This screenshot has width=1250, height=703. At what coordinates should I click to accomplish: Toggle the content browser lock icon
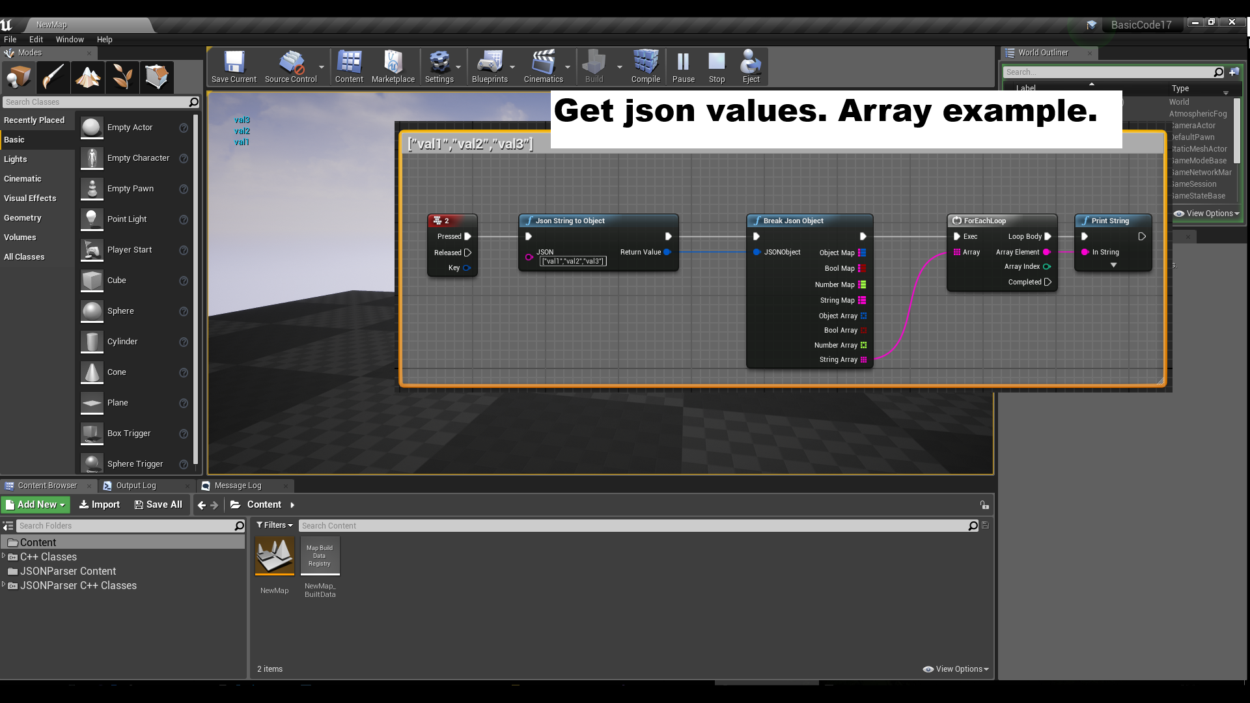coord(984,505)
